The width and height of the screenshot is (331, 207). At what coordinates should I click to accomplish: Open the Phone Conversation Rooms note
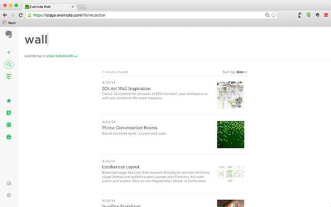coord(130,128)
